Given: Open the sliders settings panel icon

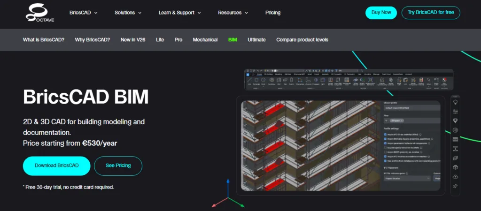Looking at the screenshot, I should point(456,111).
